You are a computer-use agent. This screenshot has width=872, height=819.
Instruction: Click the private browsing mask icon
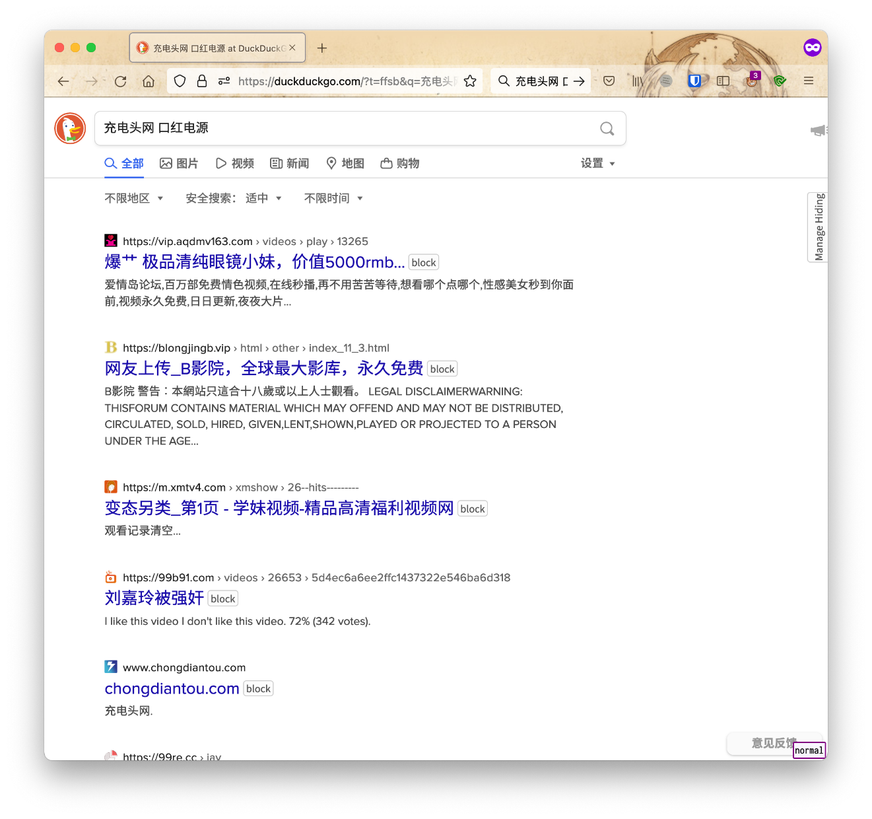coord(812,48)
